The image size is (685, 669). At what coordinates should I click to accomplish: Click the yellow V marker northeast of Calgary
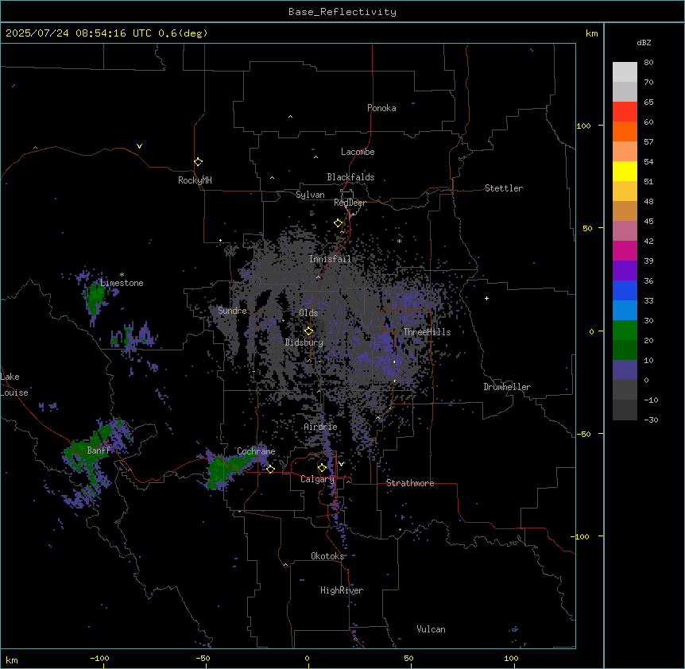(341, 464)
